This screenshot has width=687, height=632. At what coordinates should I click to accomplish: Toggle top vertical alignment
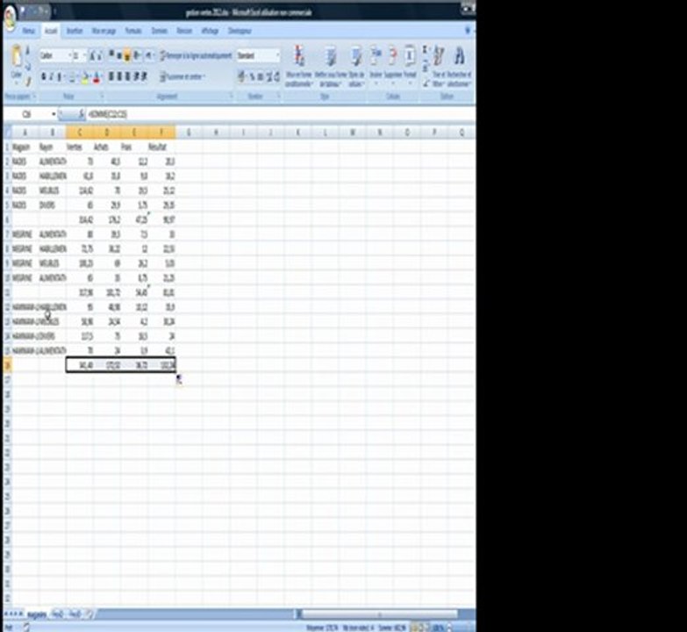(x=111, y=54)
